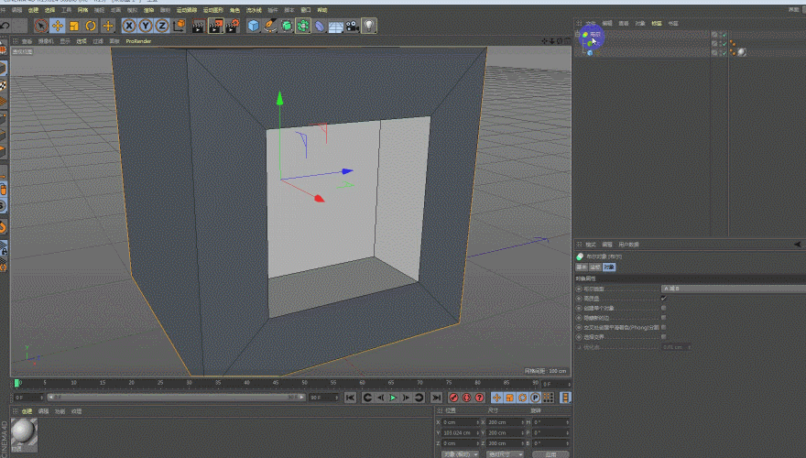The image size is (806, 458).
Task: Add a Camera object
Action: (x=352, y=26)
